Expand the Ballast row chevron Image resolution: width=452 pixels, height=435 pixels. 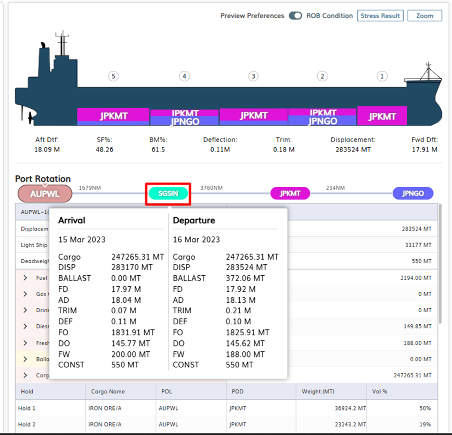point(25,359)
